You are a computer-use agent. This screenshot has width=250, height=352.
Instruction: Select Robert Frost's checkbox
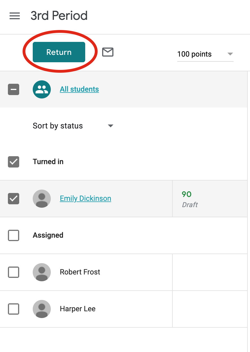(14, 272)
